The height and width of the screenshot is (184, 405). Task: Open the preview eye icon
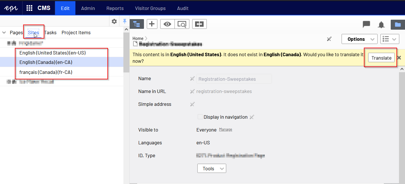point(167,24)
